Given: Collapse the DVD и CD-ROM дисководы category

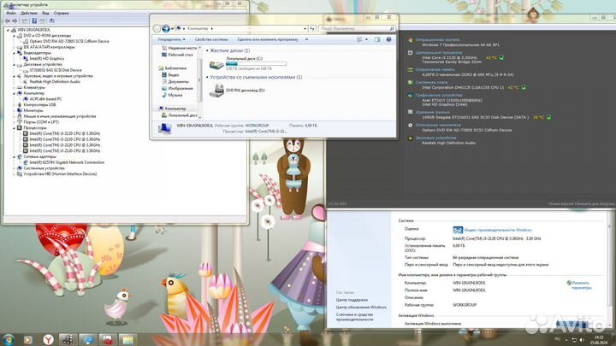Looking at the screenshot, I should coord(14,36).
